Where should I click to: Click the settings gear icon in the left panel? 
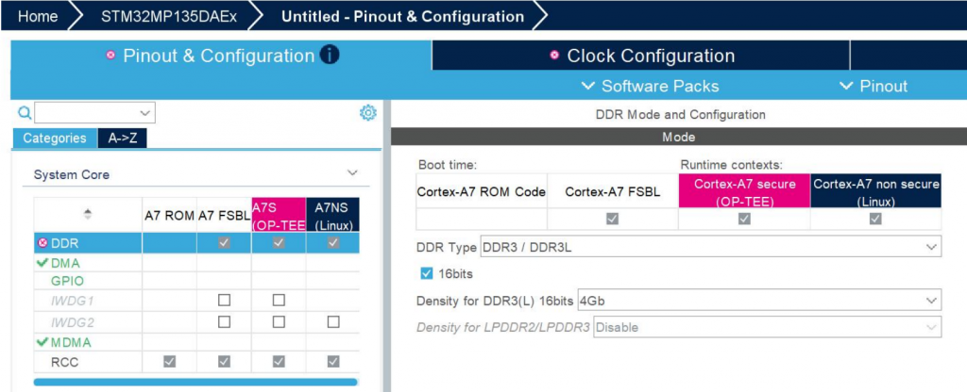pyautogui.click(x=368, y=113)
